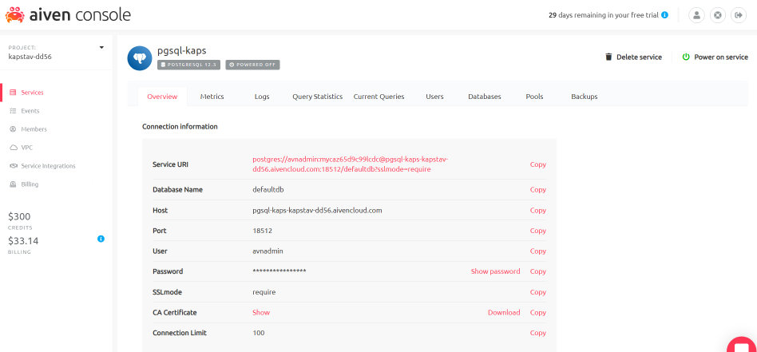Screen dimensions: 757x352
Task: Click the Services list icon
Action: pyautogui.click(x=13, y=93)
